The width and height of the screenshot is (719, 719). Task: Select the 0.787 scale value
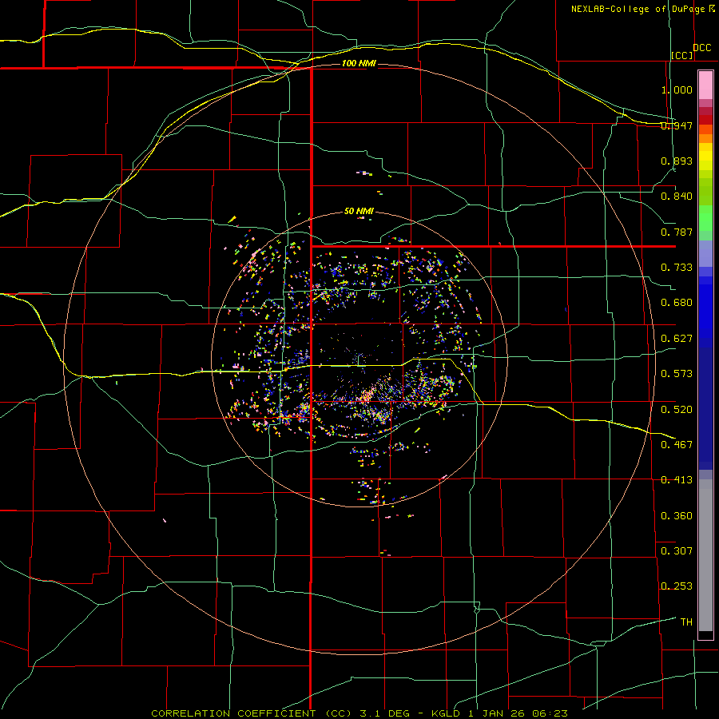click(x=677, y=232)
